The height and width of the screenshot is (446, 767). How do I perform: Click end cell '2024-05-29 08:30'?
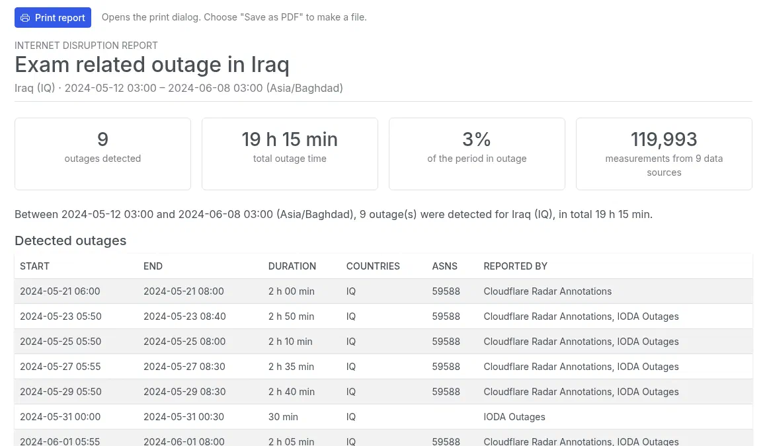184,392
